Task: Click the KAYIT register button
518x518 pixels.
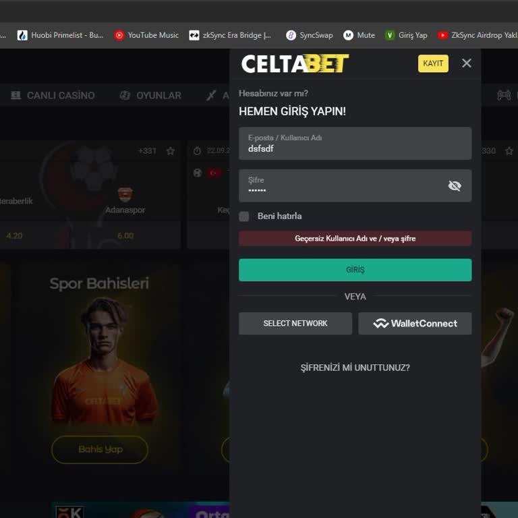Action: (433, 63)
